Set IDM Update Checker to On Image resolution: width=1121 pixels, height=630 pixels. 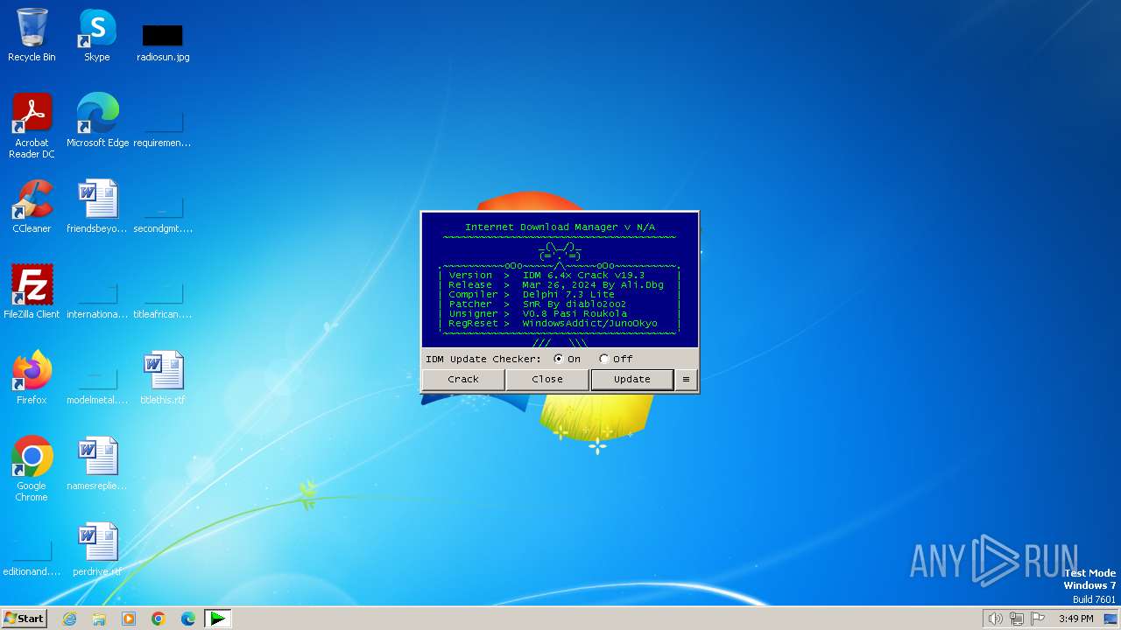(x=568, y=359)
